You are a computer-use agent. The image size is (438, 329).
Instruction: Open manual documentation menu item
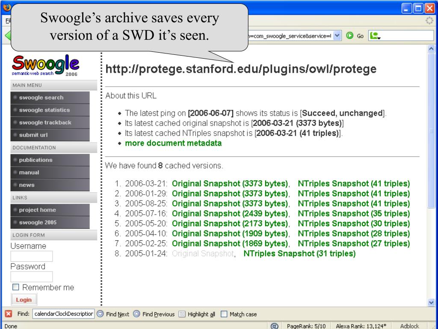[50, 172]
